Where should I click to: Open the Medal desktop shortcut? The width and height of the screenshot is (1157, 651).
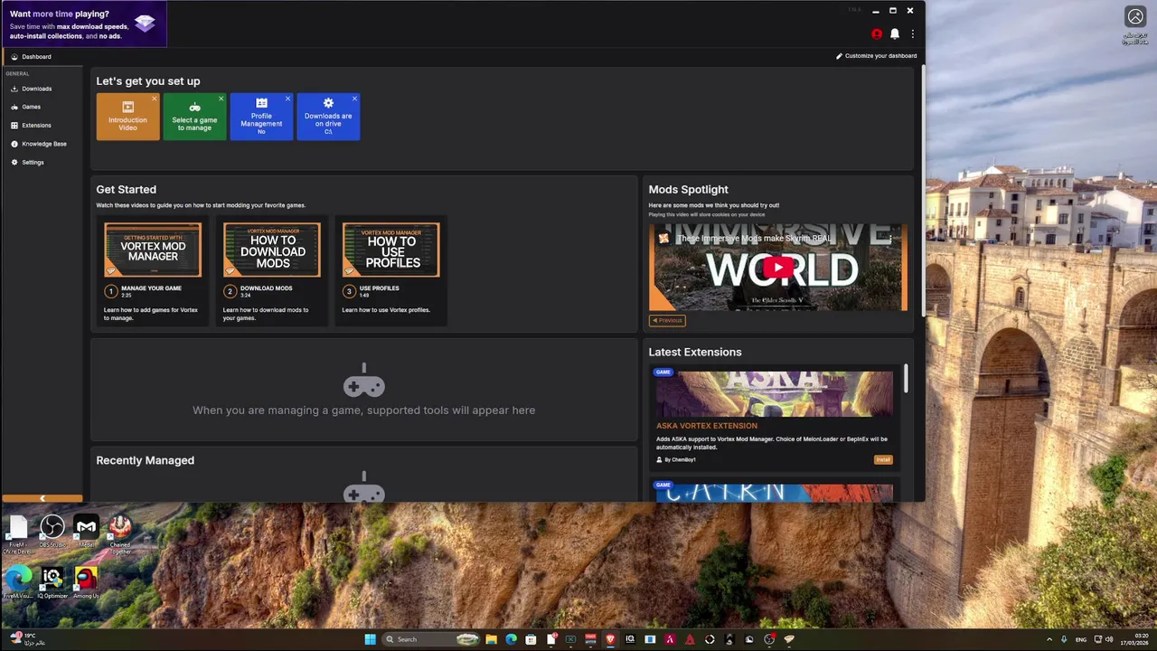[86, 532]
